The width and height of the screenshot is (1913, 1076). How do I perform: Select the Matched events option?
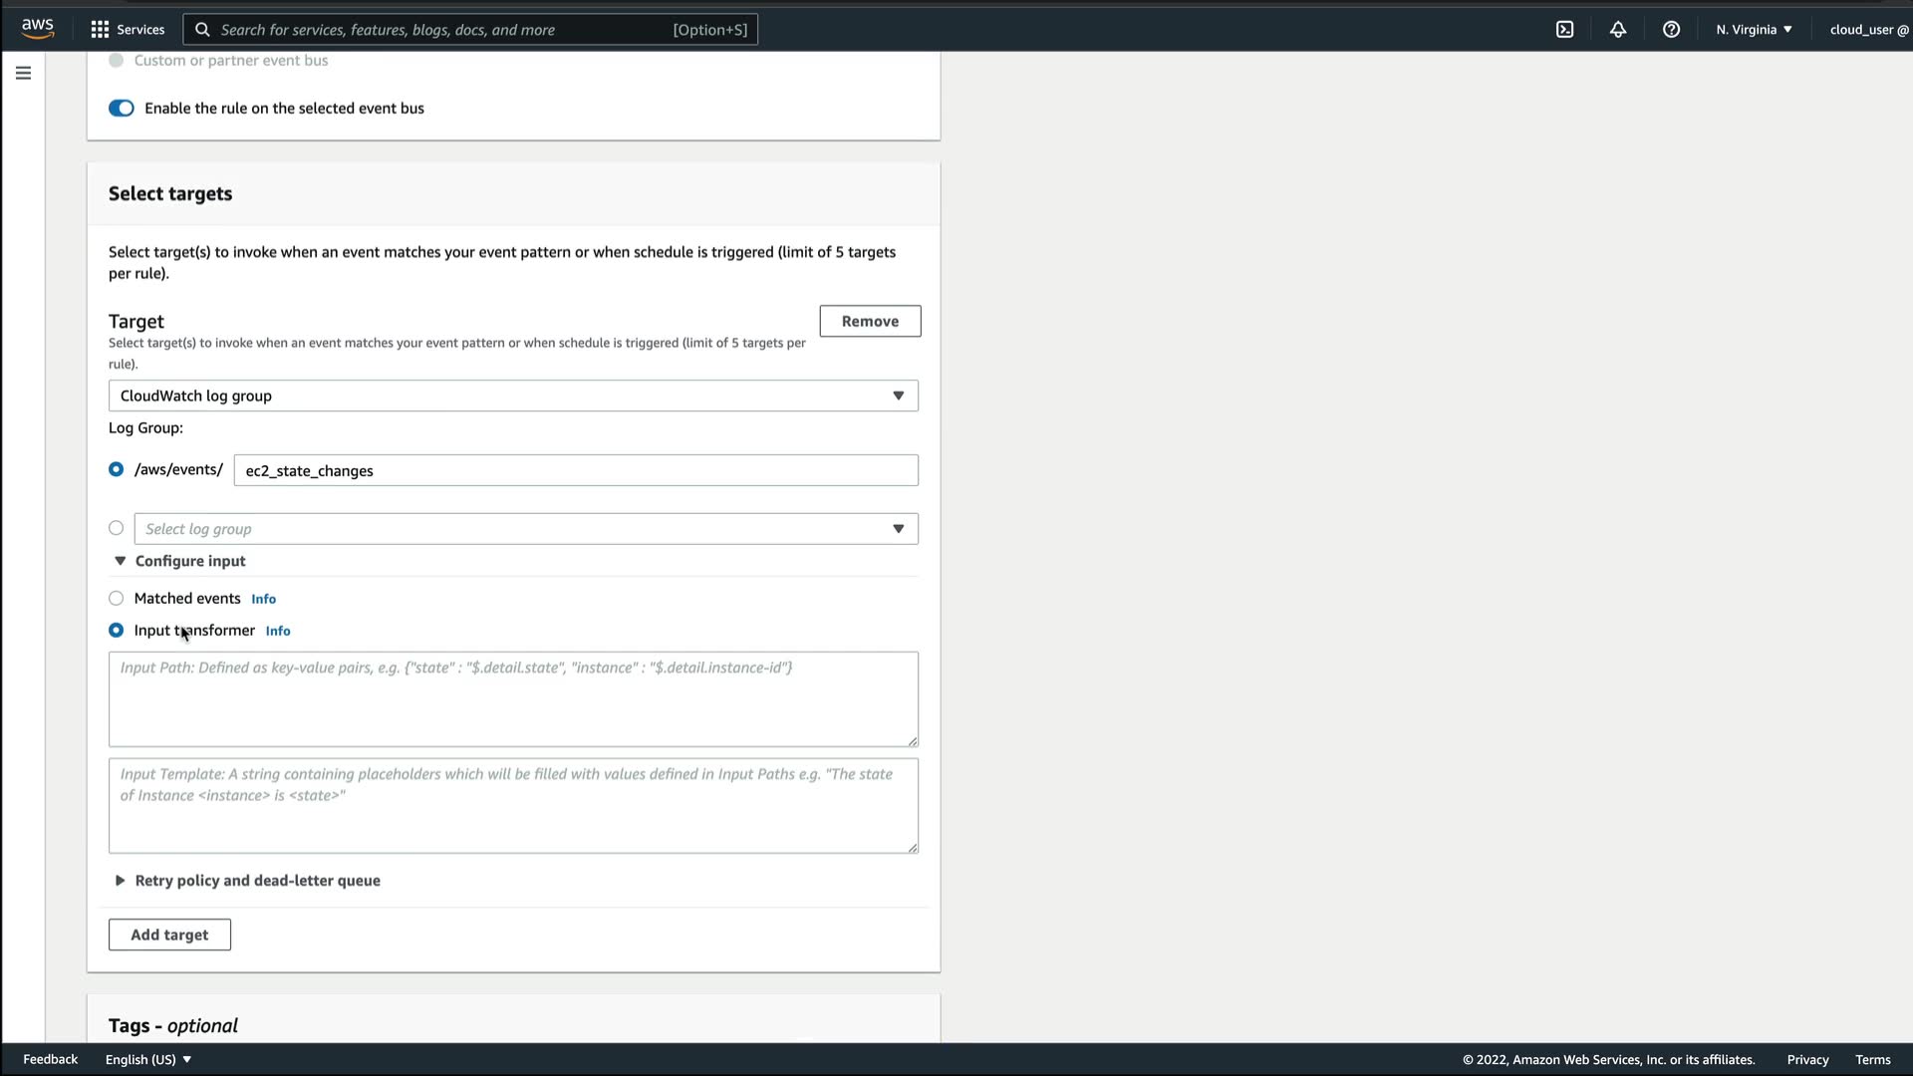click(117, 599)
